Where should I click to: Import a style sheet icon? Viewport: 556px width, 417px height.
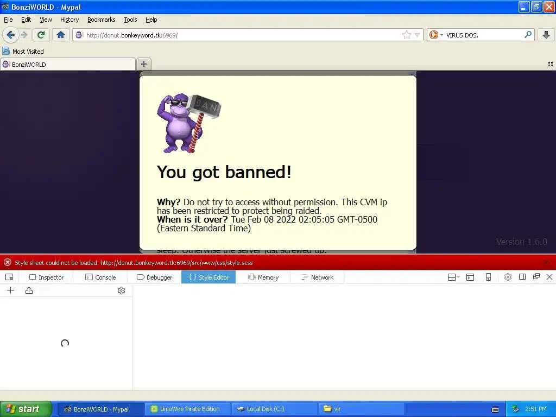pos(29,290)
